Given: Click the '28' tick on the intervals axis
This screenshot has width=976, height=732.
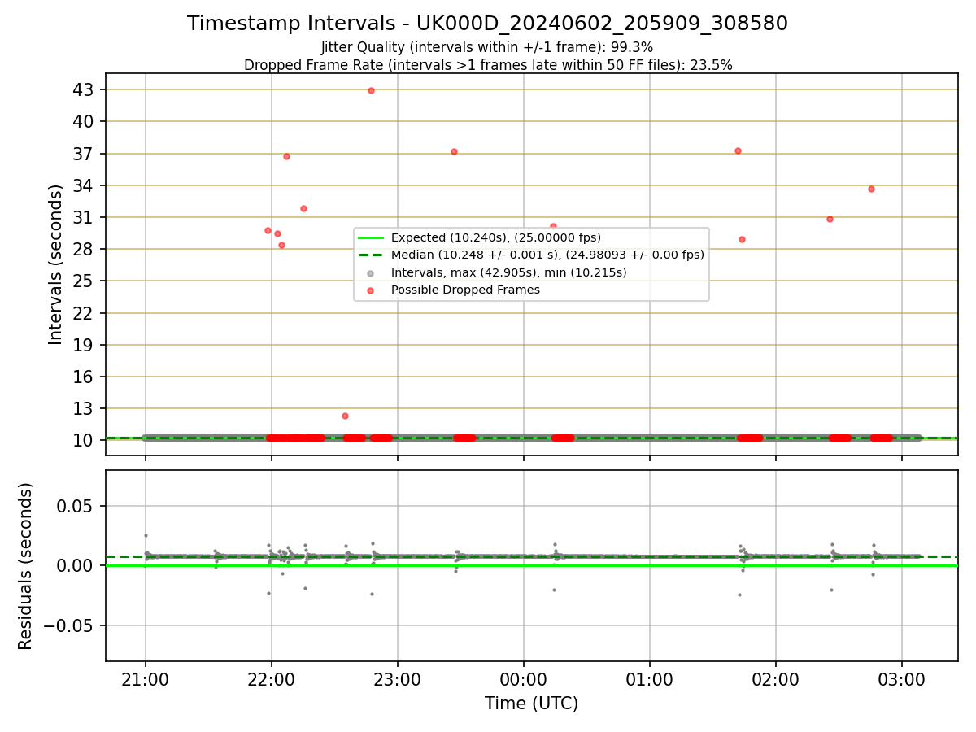Looking at the screenshot, I should click(x=84, y=249).
